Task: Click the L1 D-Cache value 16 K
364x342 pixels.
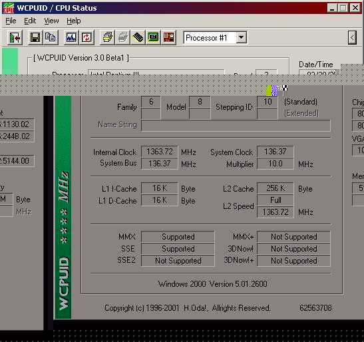Action: pos(160,200)
